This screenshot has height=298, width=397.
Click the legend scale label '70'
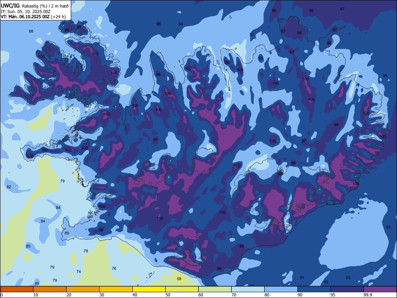[x=234, y=295]
